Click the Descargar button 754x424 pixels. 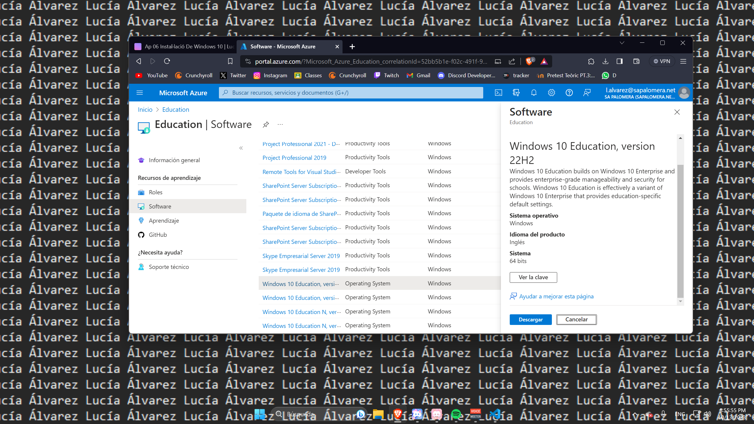530,319
